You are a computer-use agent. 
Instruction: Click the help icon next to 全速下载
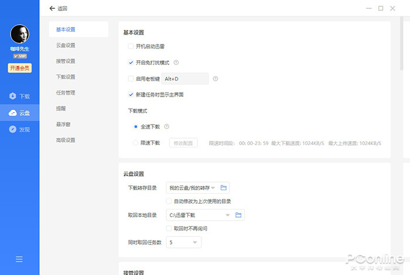point(166,126)
